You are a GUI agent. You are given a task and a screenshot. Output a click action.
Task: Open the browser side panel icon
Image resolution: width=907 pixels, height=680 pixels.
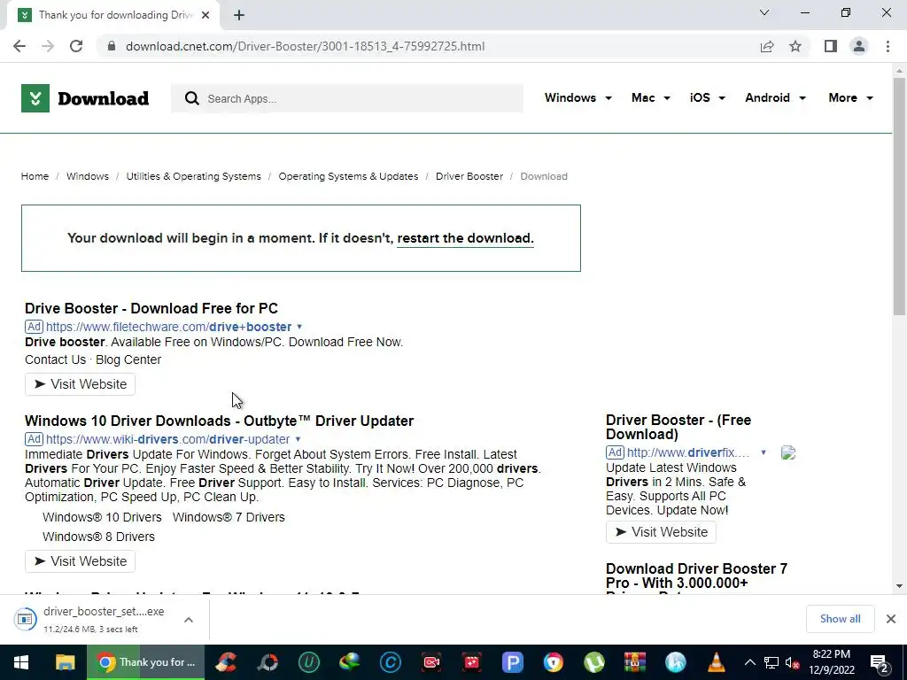(x=831, y=46)
